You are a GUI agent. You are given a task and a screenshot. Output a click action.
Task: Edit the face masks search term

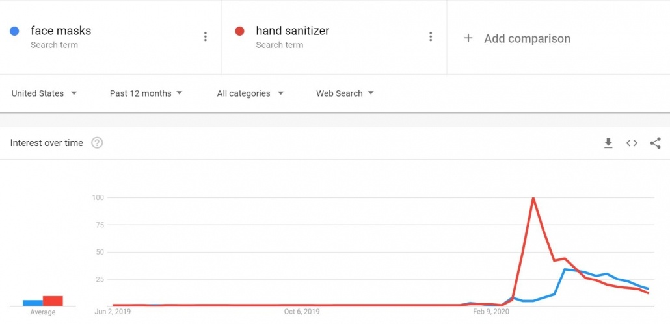tap(60, 31)
